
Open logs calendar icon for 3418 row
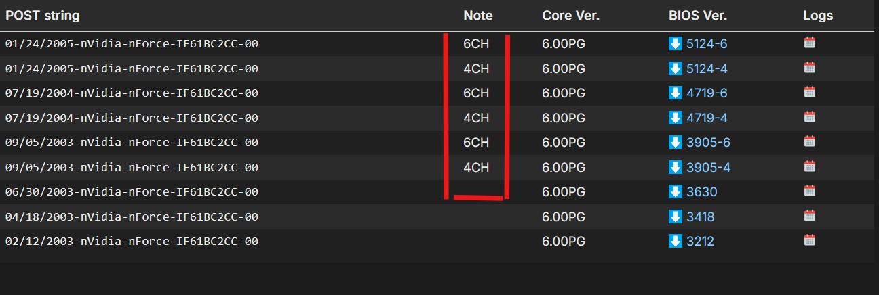click(x=809, y=215)
